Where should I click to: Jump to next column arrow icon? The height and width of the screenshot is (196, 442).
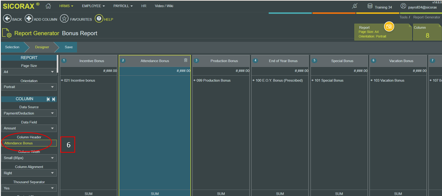coord(53,99)
